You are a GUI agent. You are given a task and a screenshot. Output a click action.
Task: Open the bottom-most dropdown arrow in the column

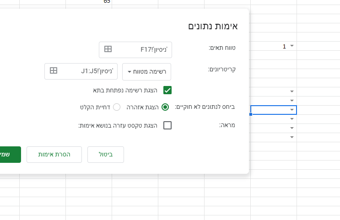click(x=292, y=136)
